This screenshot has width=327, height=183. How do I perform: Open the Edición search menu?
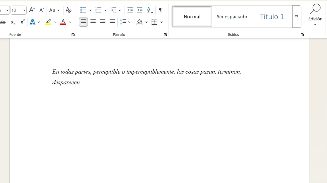[x=315, y=15]
